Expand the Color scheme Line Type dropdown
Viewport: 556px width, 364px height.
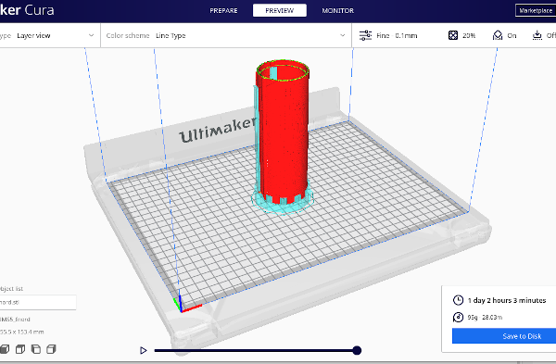pos(226,35)
